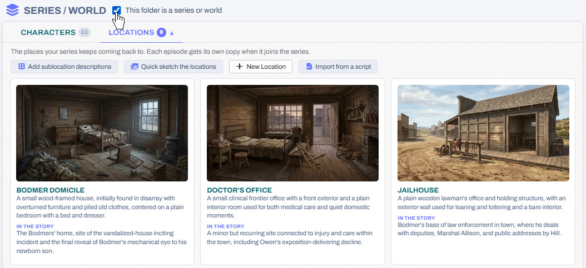Collapse the Locations section arrow
586x268 pixels.
pos(172,33)
